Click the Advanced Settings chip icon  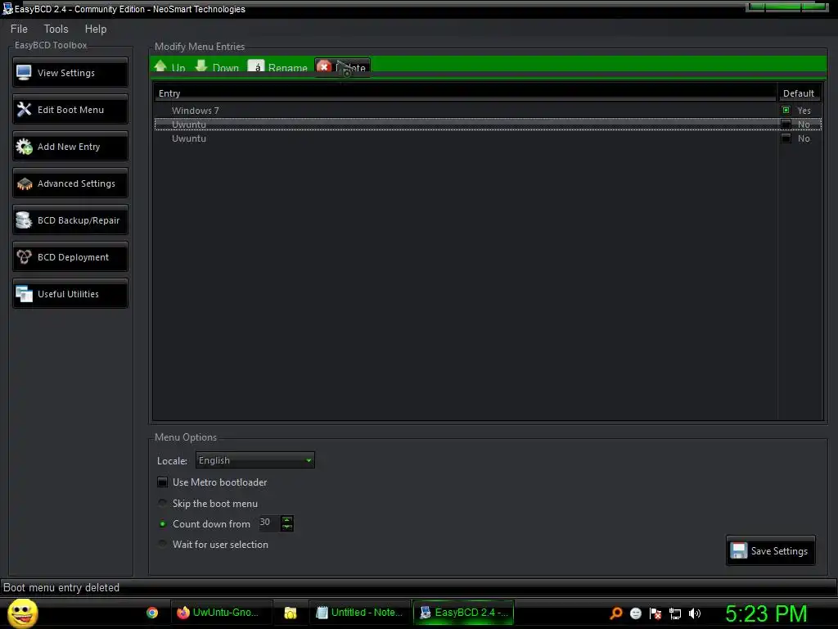tap(25, 184)
